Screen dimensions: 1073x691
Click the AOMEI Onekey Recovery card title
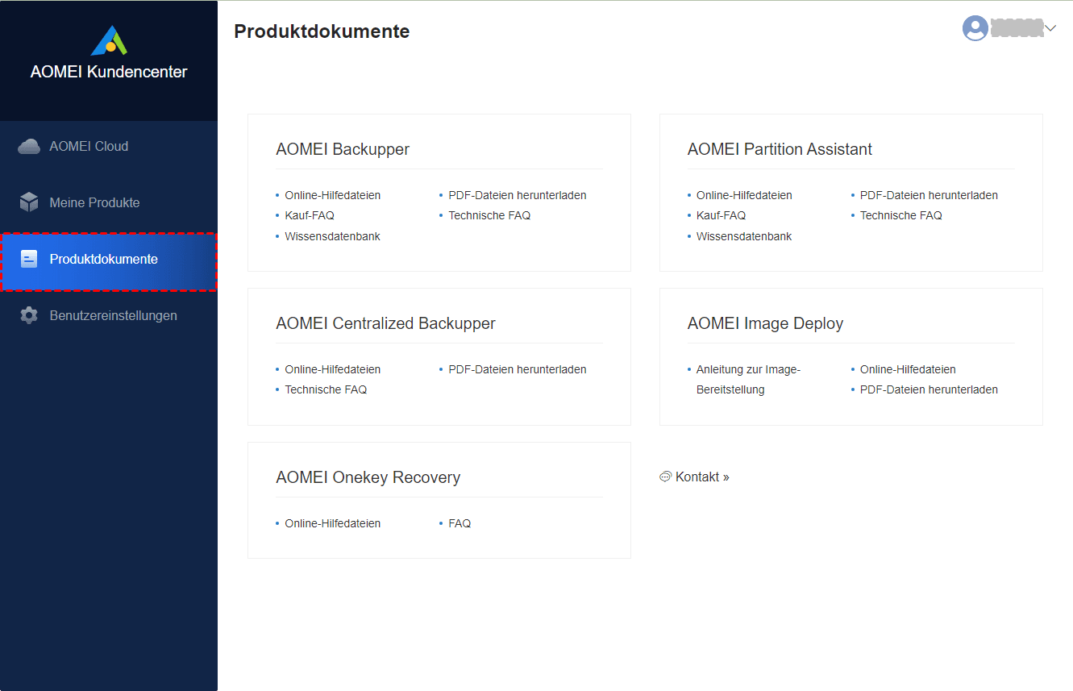click(x=368, y=477)
